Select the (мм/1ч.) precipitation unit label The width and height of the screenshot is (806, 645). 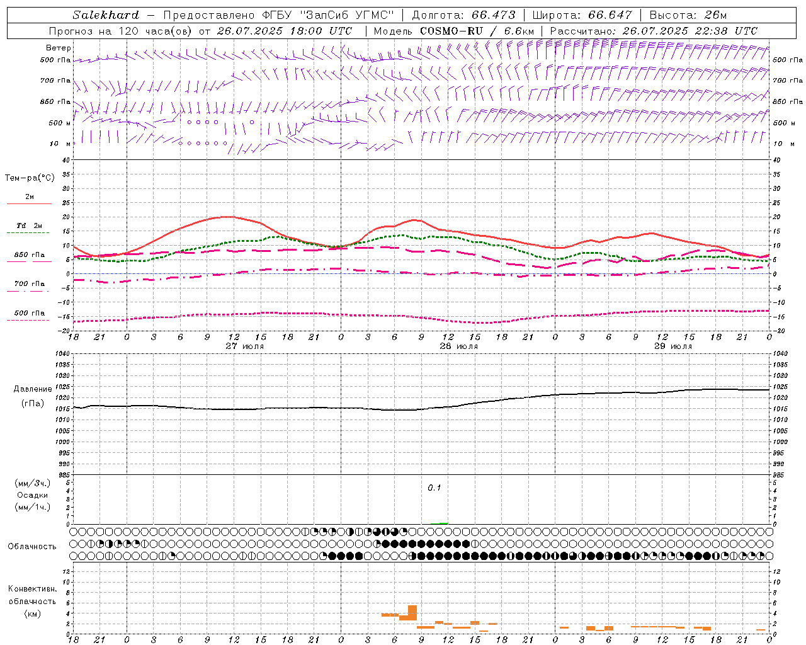pos(33,507)
